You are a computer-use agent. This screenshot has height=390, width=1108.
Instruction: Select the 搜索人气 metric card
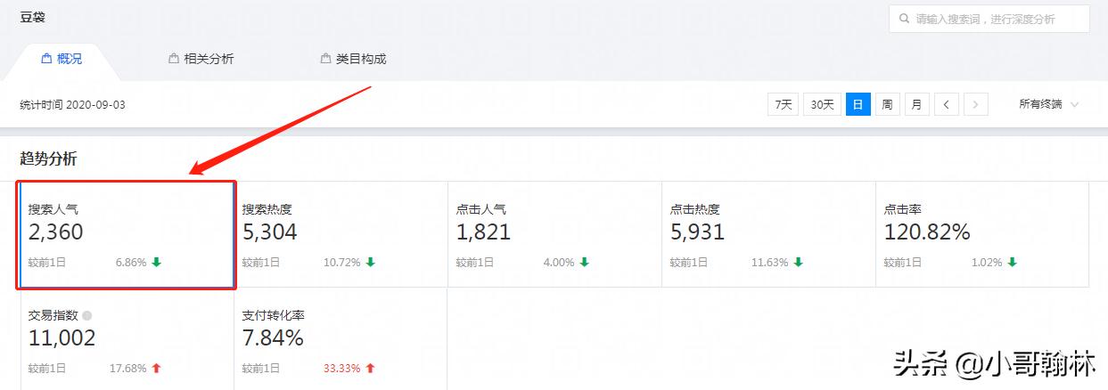tap(127, 235)
